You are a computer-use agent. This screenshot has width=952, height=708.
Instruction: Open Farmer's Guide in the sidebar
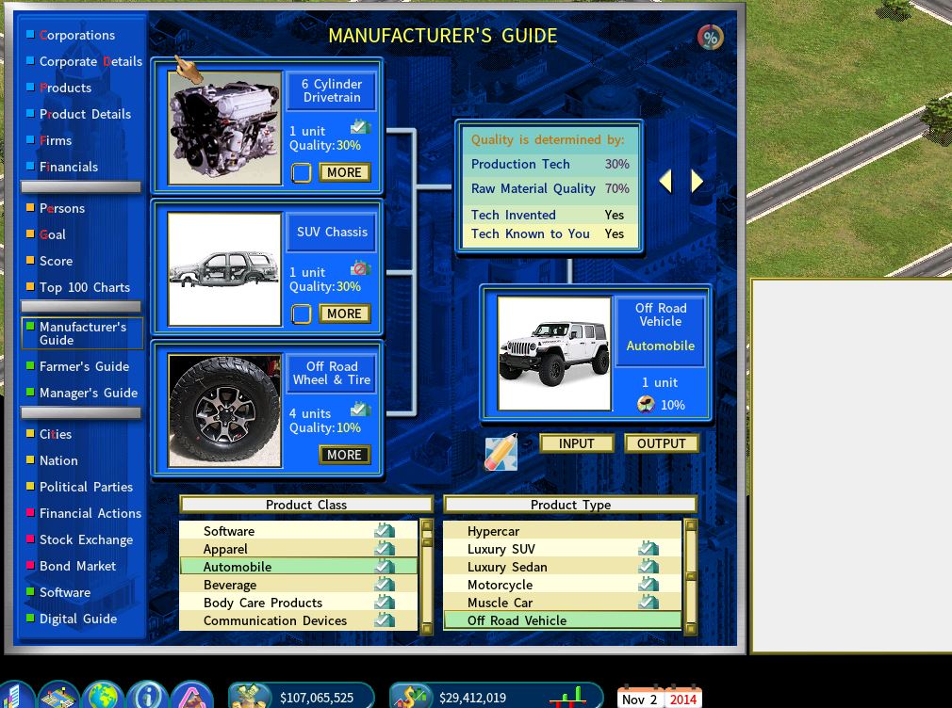coord(84,366)
